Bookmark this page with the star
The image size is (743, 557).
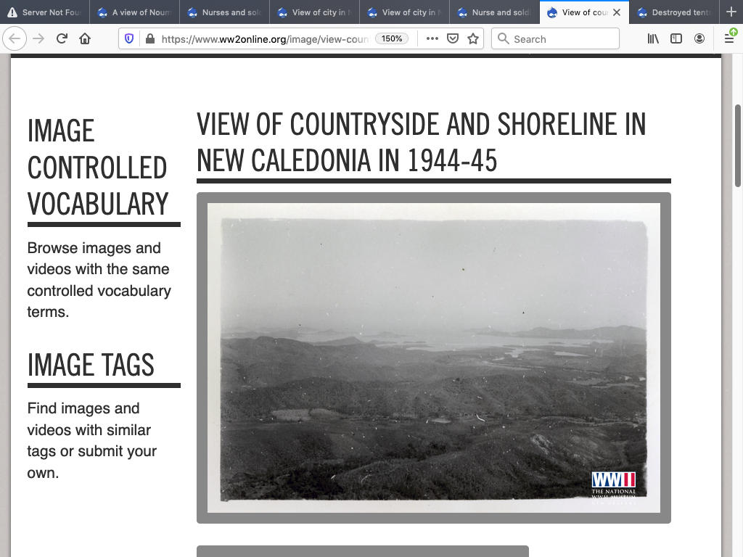click(x=473, y=39)
